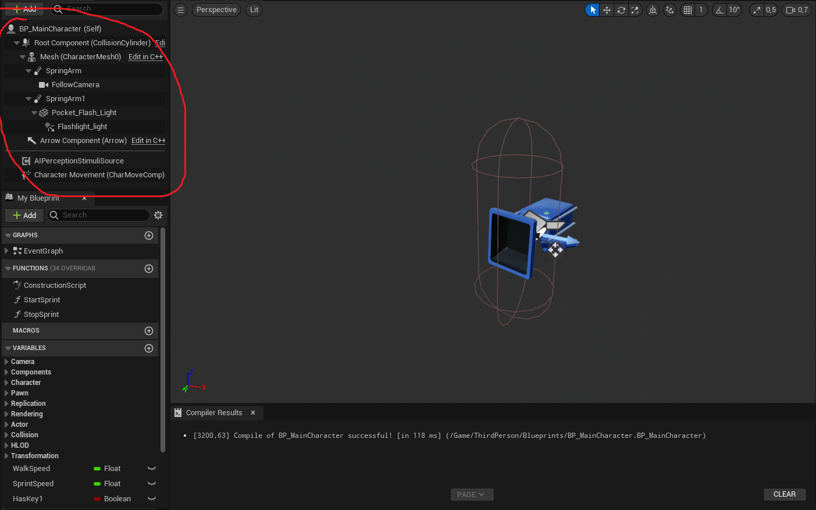The width and height of the screenshot is (816, 510).
Task: Open the Perspective view mode menu
Action: (x=216, y=10)
